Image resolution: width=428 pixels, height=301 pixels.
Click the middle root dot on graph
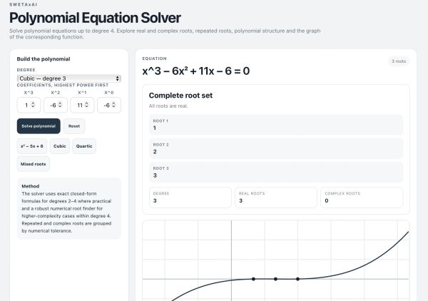pos(275,279)
